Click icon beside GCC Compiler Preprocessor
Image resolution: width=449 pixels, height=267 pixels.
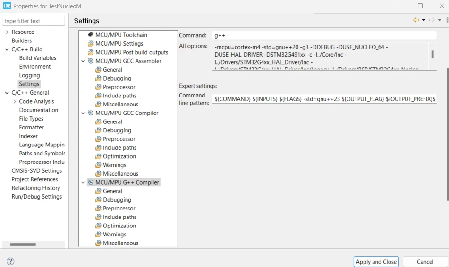pyautogui.click(x=98, y=139)
